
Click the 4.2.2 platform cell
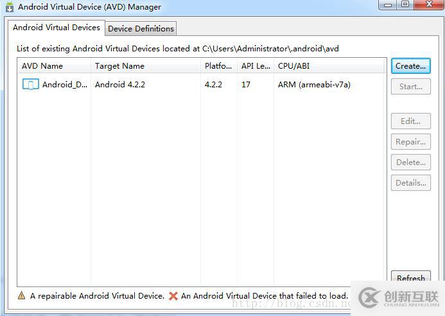click(x=213, y=85)
